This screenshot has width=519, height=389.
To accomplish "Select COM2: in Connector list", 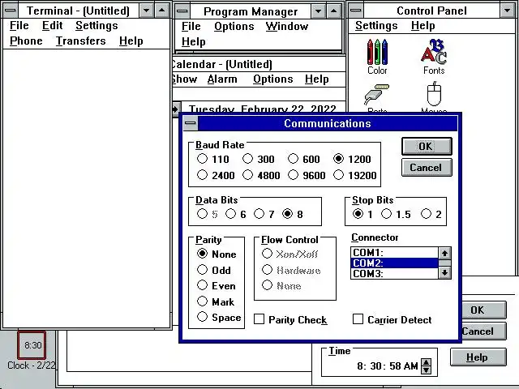I will coord(395,263).
